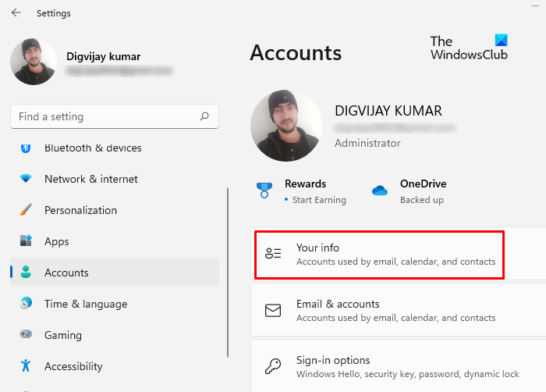Click the Personalization paintbrush icon
This screenshot has height=392, width=546.
click(x=26, y=210)
